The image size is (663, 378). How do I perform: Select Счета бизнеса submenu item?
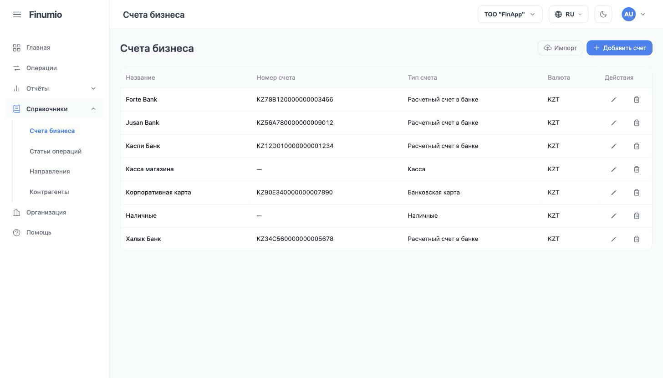52,131
